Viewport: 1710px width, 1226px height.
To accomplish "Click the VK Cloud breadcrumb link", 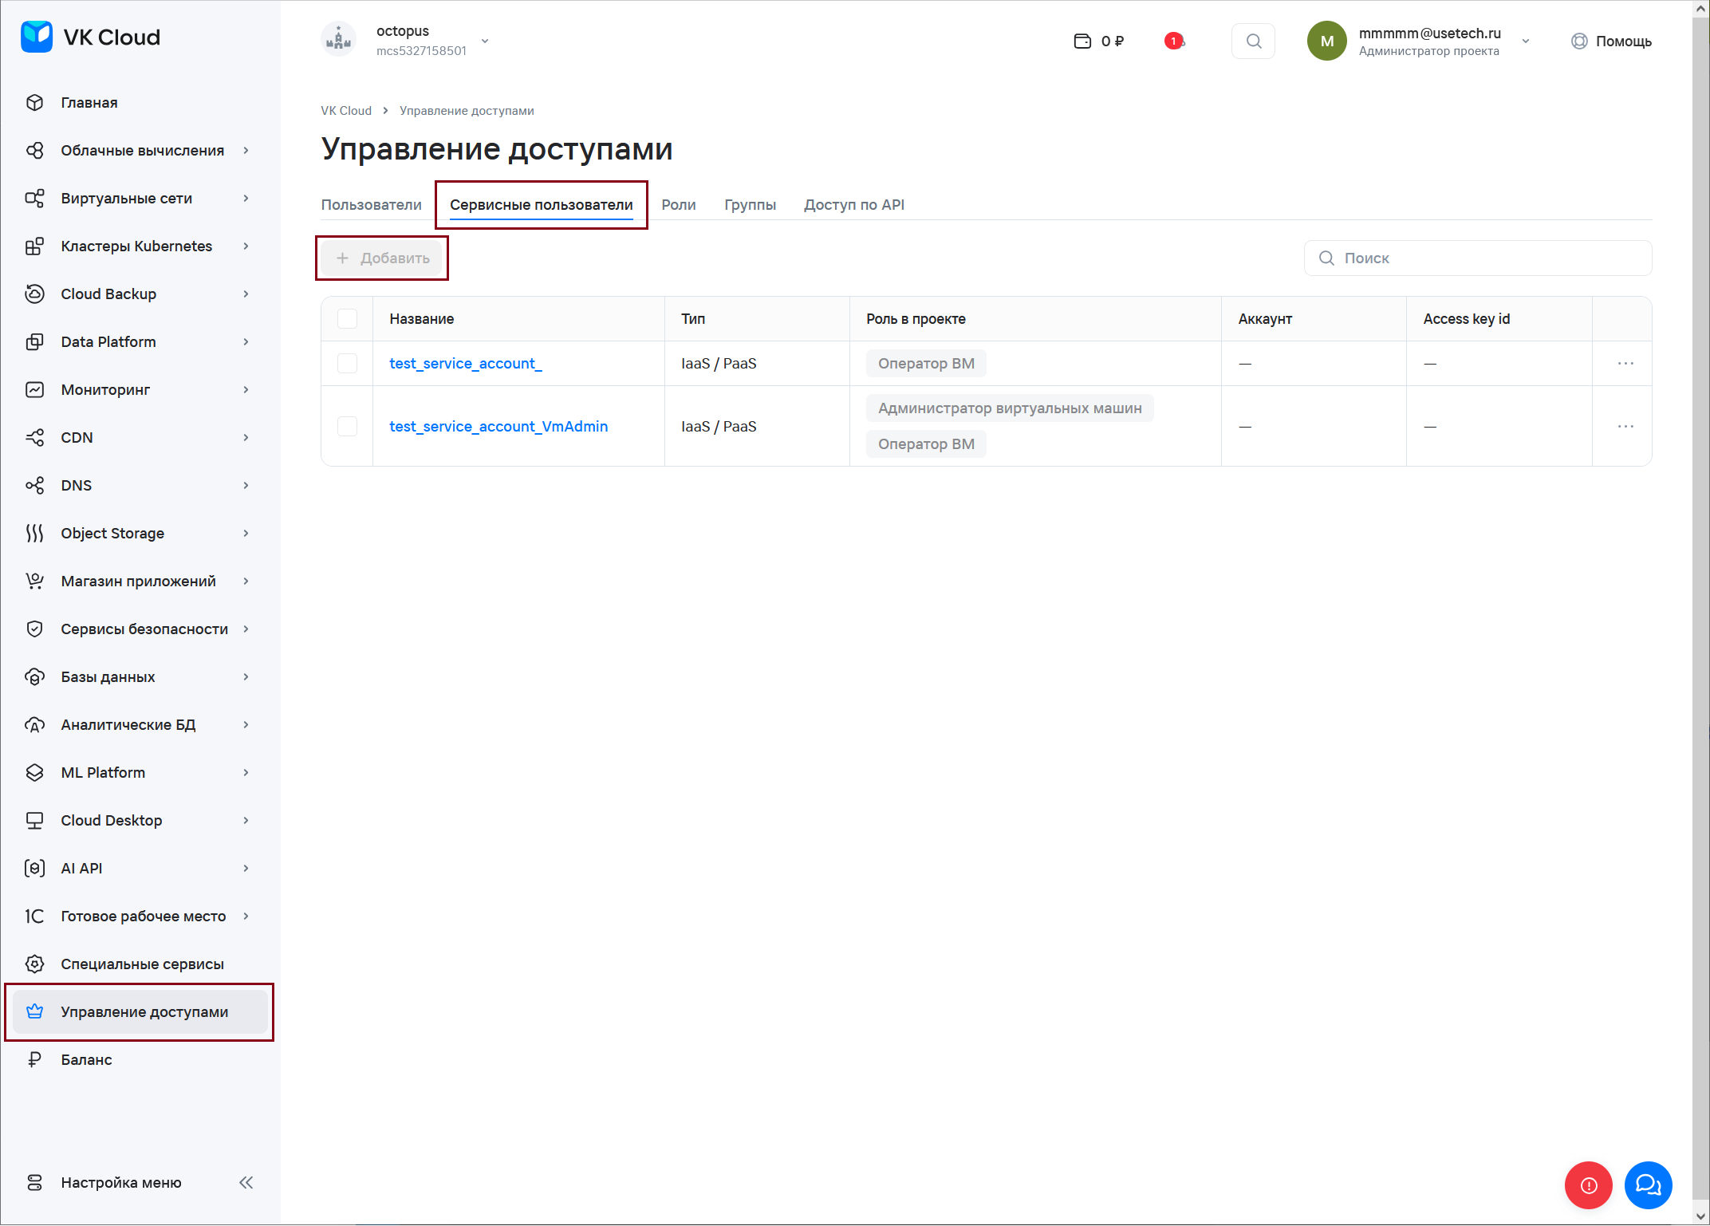I will pos(346,111).
